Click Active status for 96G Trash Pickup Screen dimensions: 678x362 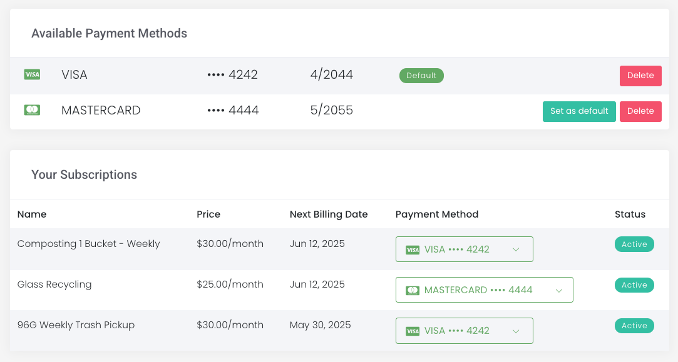(x=634, y=326)
